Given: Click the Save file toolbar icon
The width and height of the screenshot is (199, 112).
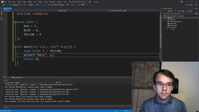Looking at the screenshot, I should pos(16,5).
